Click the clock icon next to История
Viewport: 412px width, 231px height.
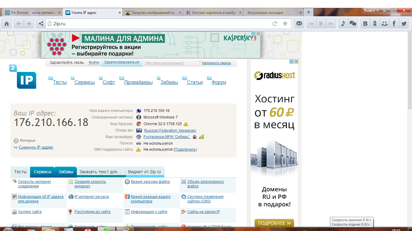pos(16,141)
